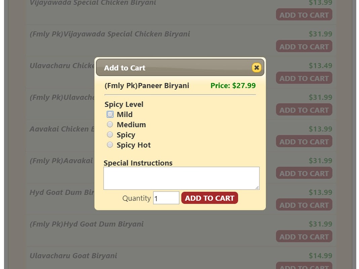The image size is (359, 269).
Task: Add family pack Vijayawada Chicken Biryani to cart
Action: (x=304, y=47)
